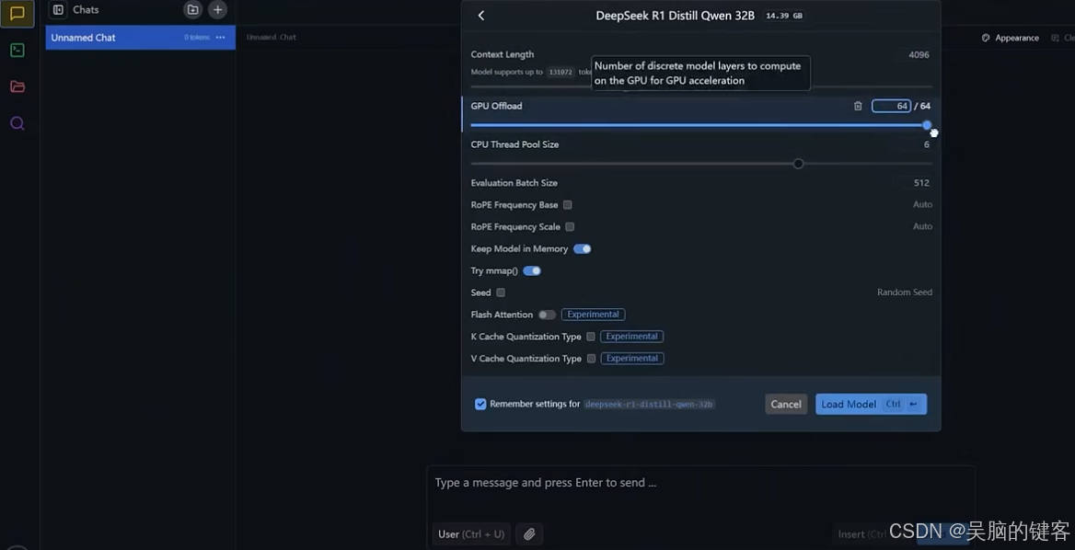The image size is (1075, 550).
Task: Edit the GPU Offload value field
Action: click(891, 106)
